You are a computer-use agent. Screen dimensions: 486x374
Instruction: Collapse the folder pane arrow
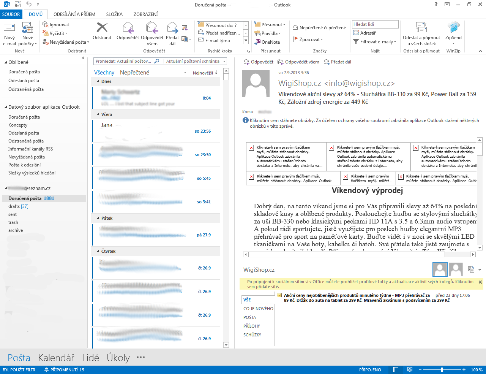(x=83, y=58)
